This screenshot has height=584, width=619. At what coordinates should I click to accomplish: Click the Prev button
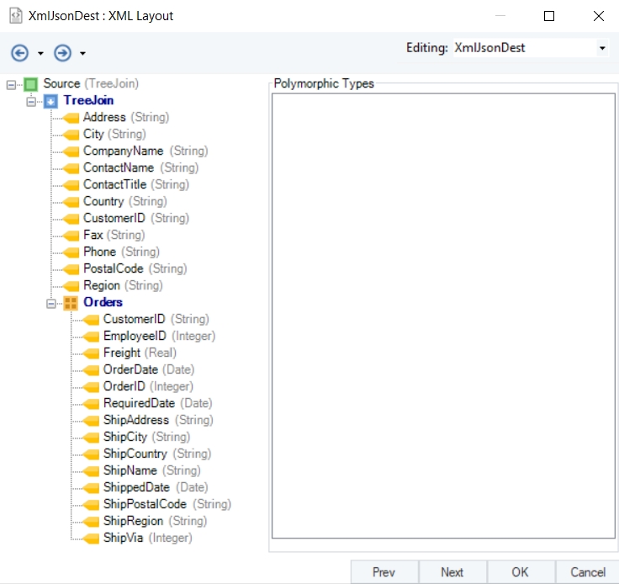384,571
